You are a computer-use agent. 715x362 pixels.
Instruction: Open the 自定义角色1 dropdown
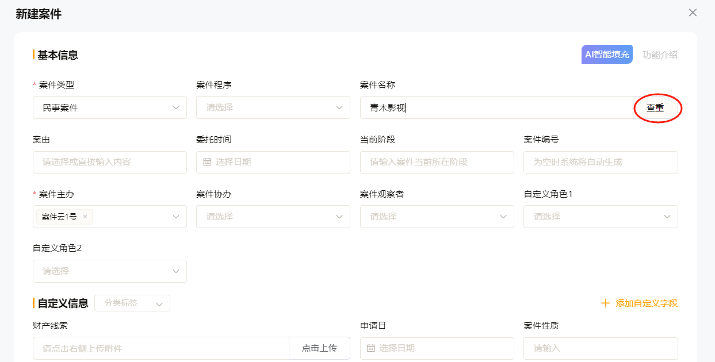pyautogui.click(x=600, y=217)
